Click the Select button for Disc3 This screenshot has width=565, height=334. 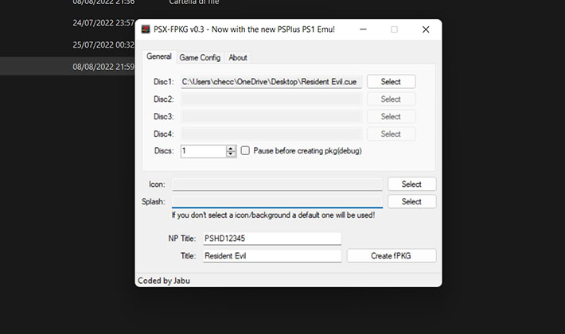[x=391, y=116]
